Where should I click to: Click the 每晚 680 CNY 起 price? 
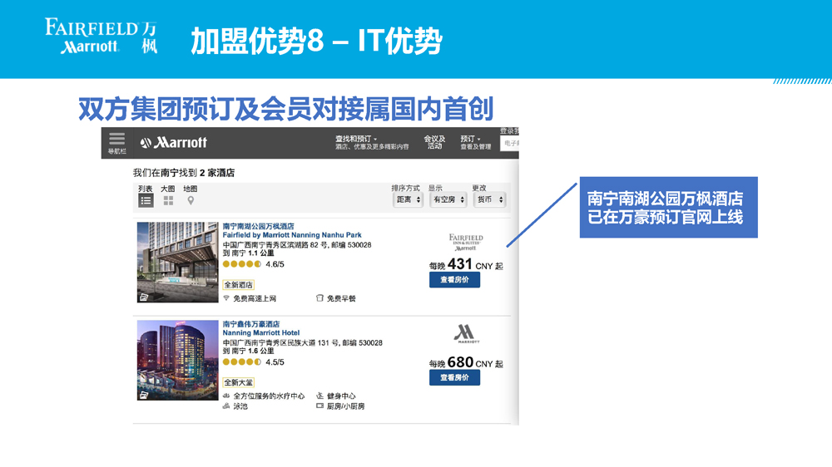(466, 362)
